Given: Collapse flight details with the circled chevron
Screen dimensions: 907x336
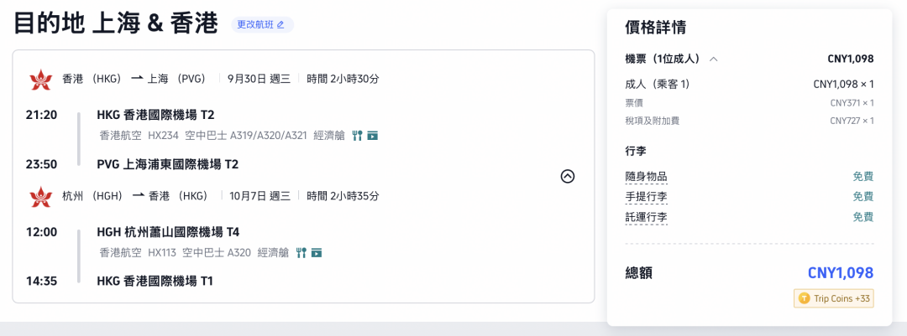Looking at the screenshot, I should [x=568, y=176].
